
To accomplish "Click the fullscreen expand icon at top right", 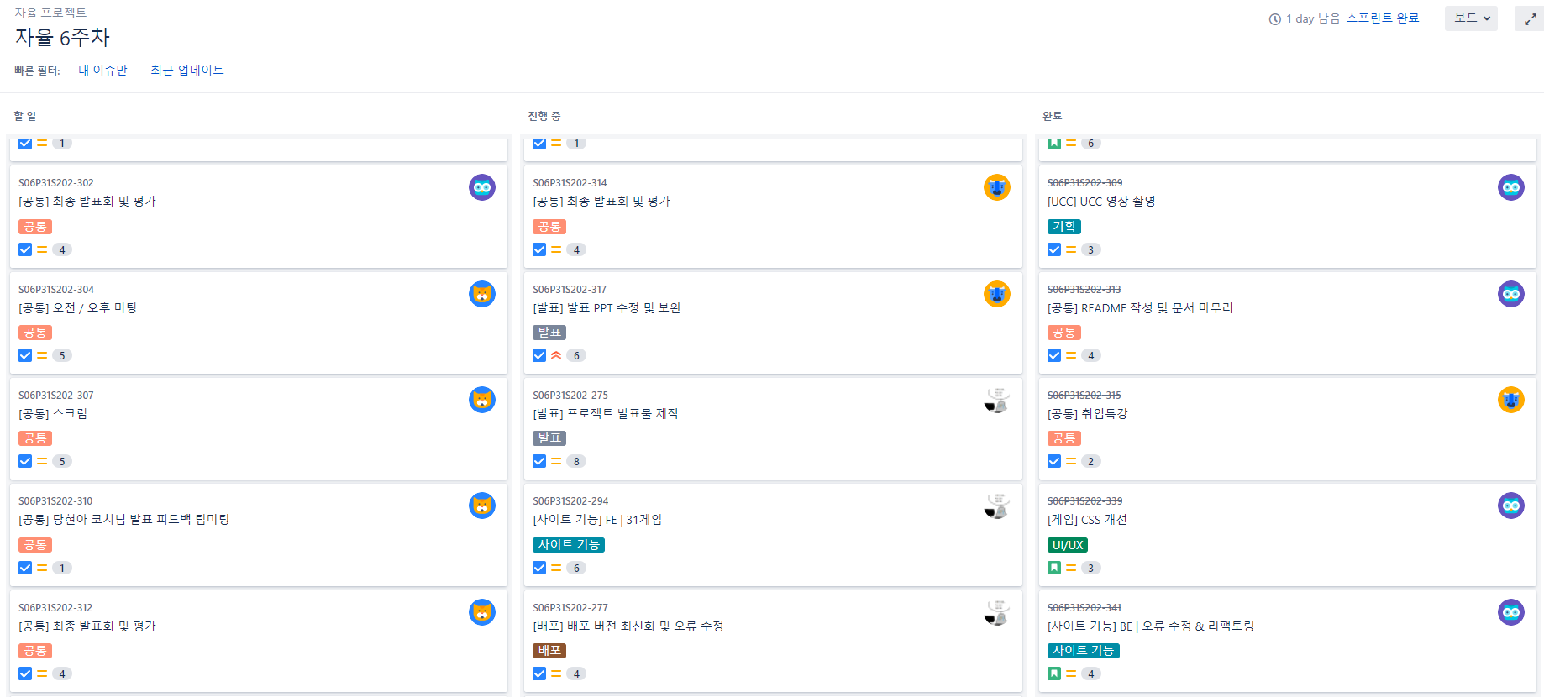I will tap(1529, 18).
